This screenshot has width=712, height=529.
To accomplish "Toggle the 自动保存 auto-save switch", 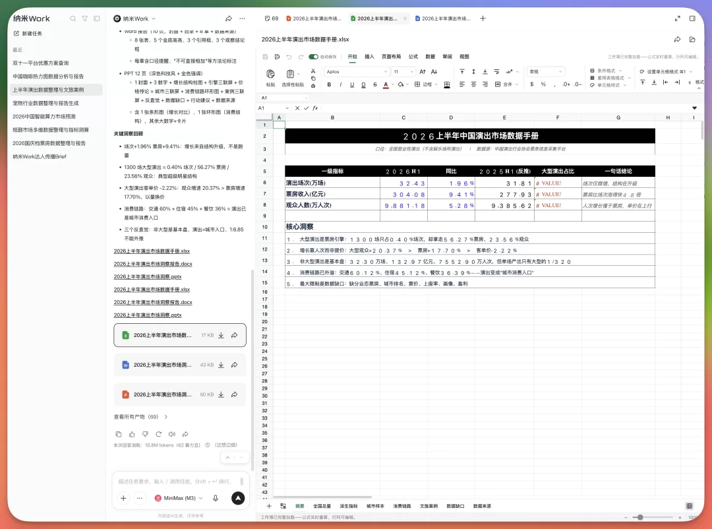I will coord(313,57).
